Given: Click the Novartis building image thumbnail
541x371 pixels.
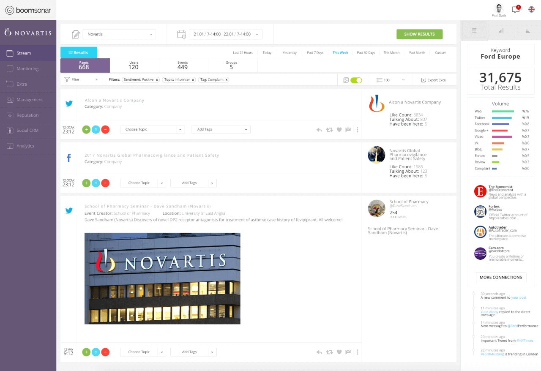Looking at the screenshot, I should click(x=162, y=278).
